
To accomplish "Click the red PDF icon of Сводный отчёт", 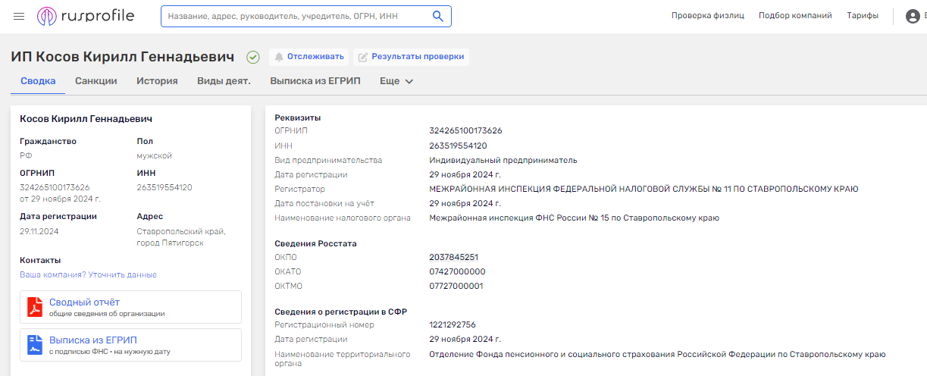I will tap(35, 306).
